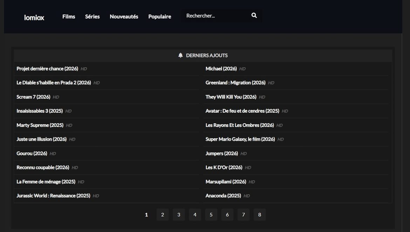Open Les Rayons Et Les Ombres (2026)

(x=239, y=125)
